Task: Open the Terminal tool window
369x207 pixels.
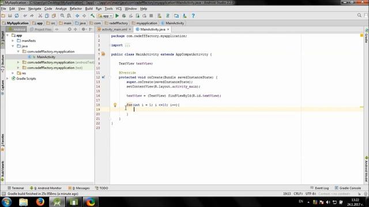Action: 16,188
